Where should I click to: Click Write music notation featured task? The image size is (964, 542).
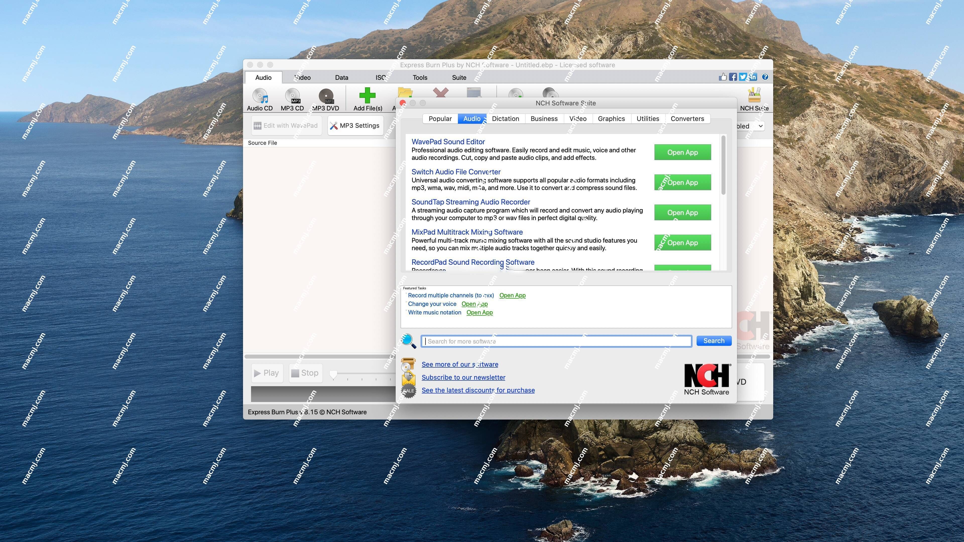pyautogui.click(x=434, y=313)
